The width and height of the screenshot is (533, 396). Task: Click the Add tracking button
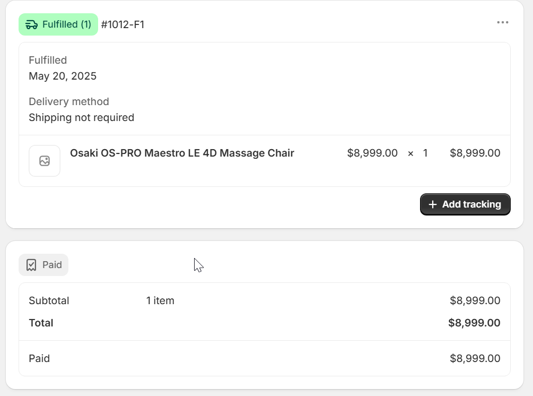[x=465, y=204]
